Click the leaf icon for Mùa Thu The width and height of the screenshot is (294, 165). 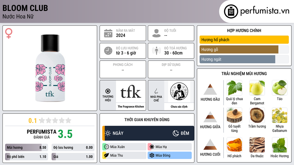point(107,155)
